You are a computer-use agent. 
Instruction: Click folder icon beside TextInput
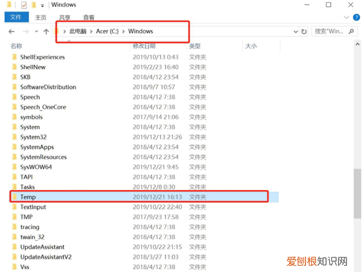(x=14, y=207)
